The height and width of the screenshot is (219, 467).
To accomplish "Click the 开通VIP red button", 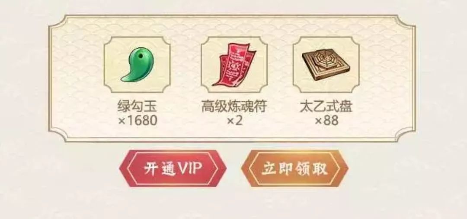I will tap(173, 168).
